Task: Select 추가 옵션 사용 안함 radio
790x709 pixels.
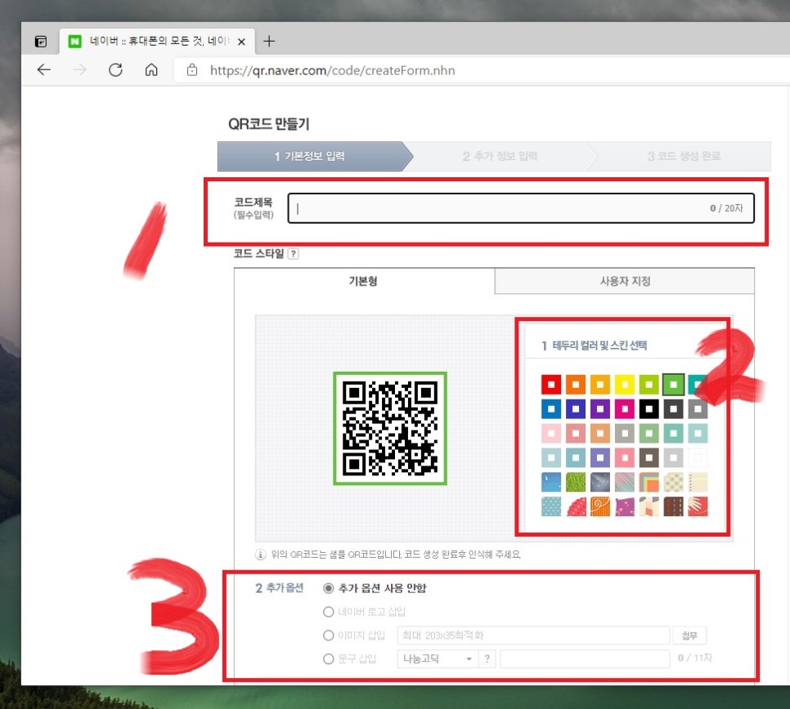Action: 329,588
